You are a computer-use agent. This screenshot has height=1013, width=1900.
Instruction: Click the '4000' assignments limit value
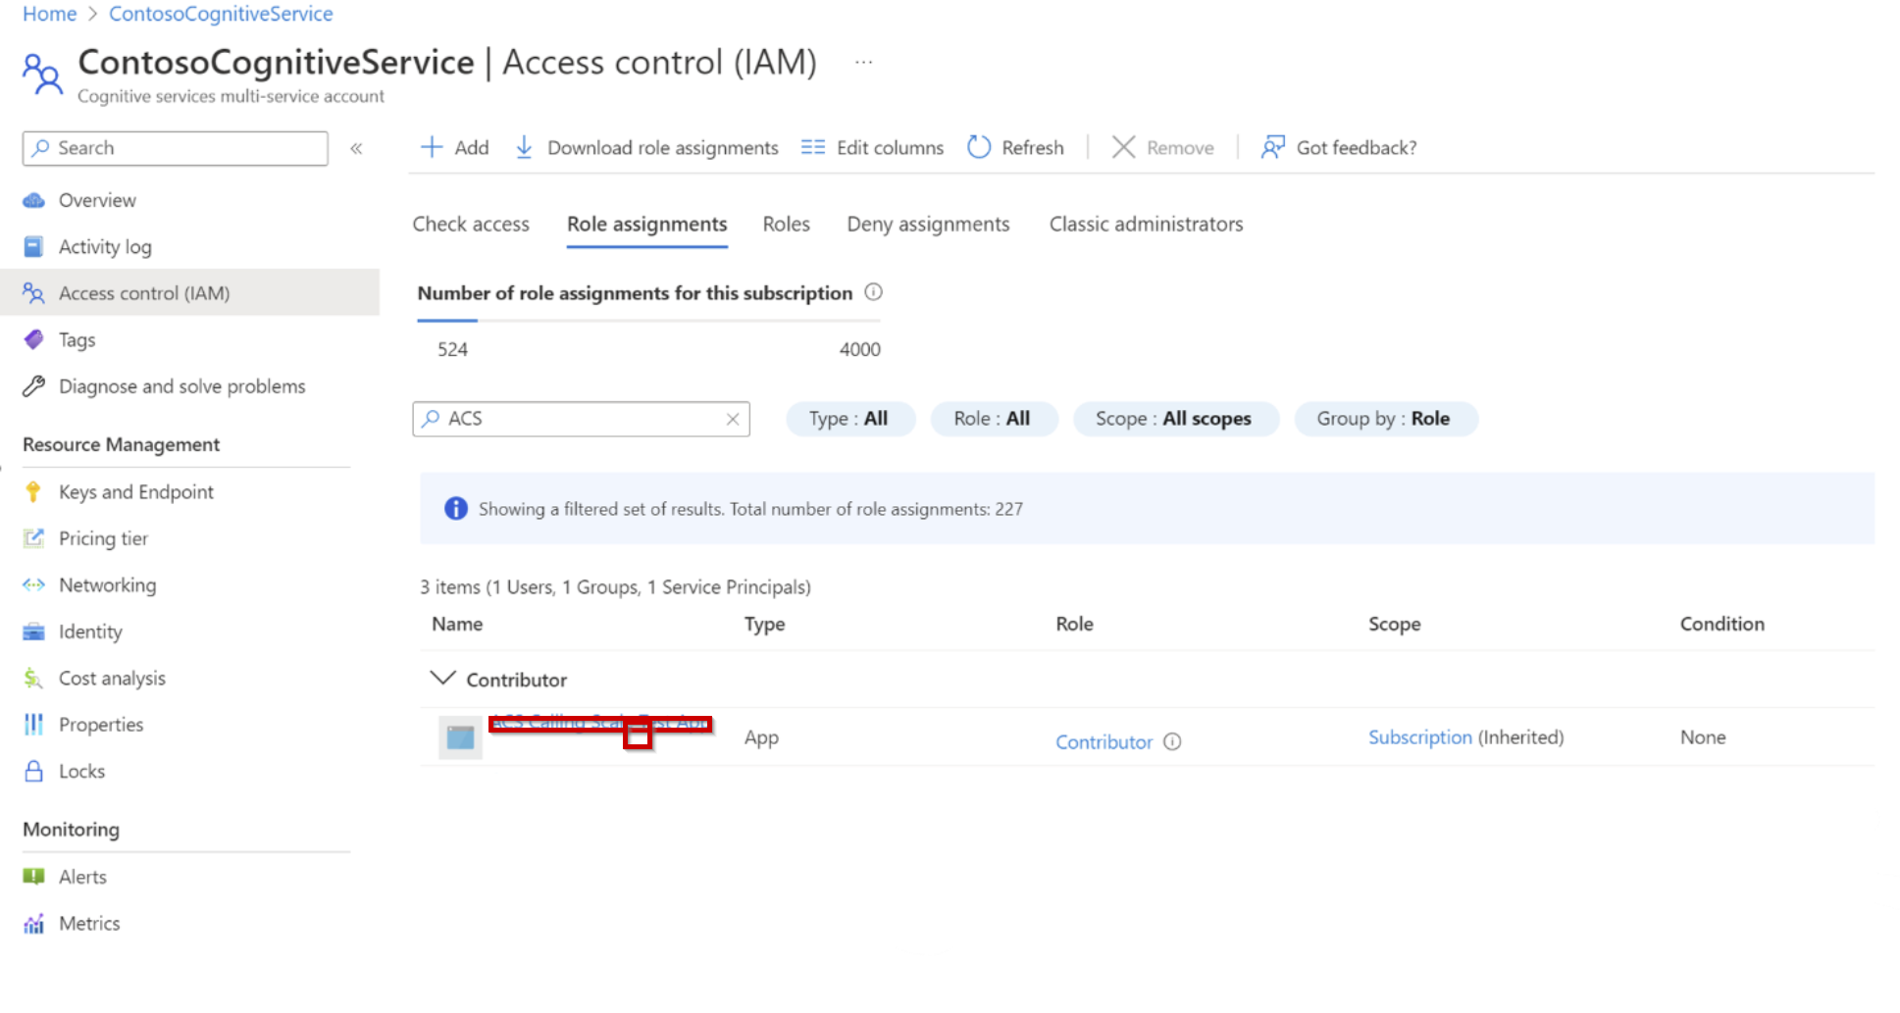[859, 349]
